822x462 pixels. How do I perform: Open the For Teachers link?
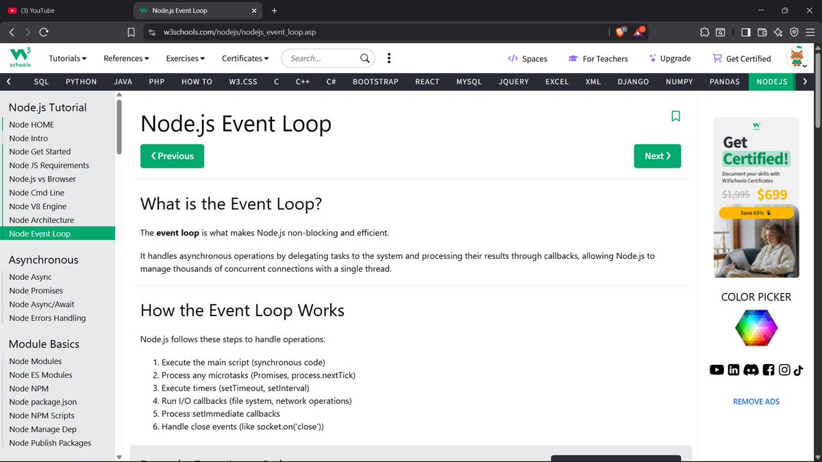[598, 58]
